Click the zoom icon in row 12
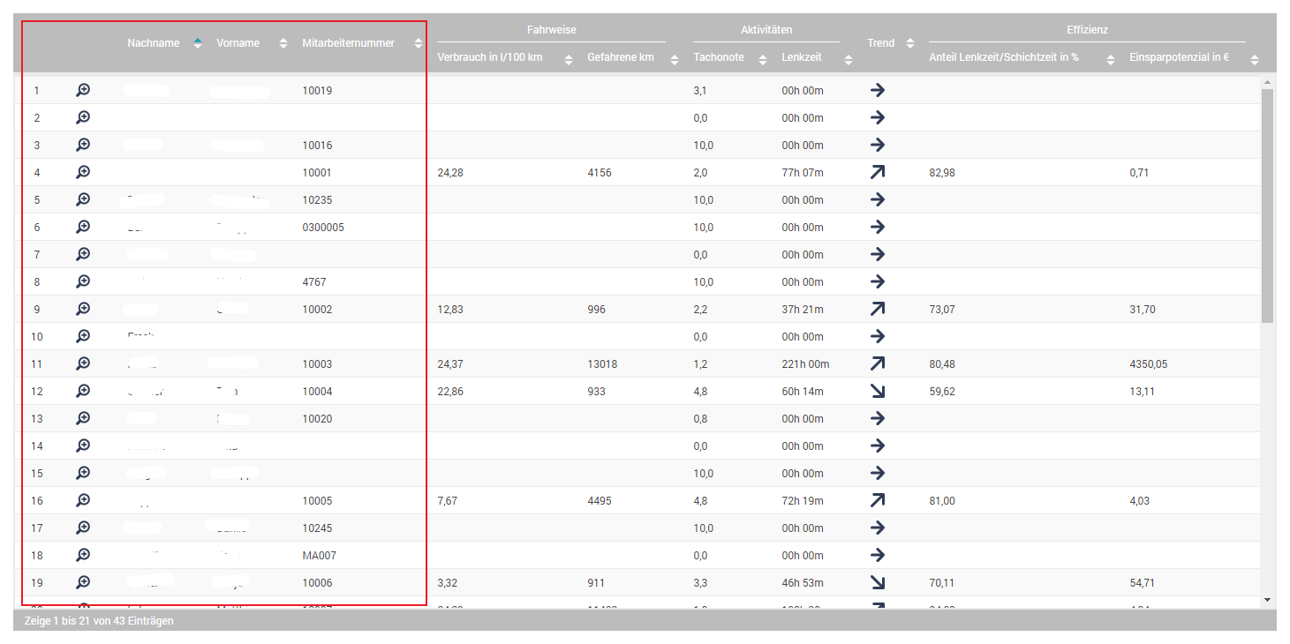Screen dimensions: 1290x644 tap(83, 391)
